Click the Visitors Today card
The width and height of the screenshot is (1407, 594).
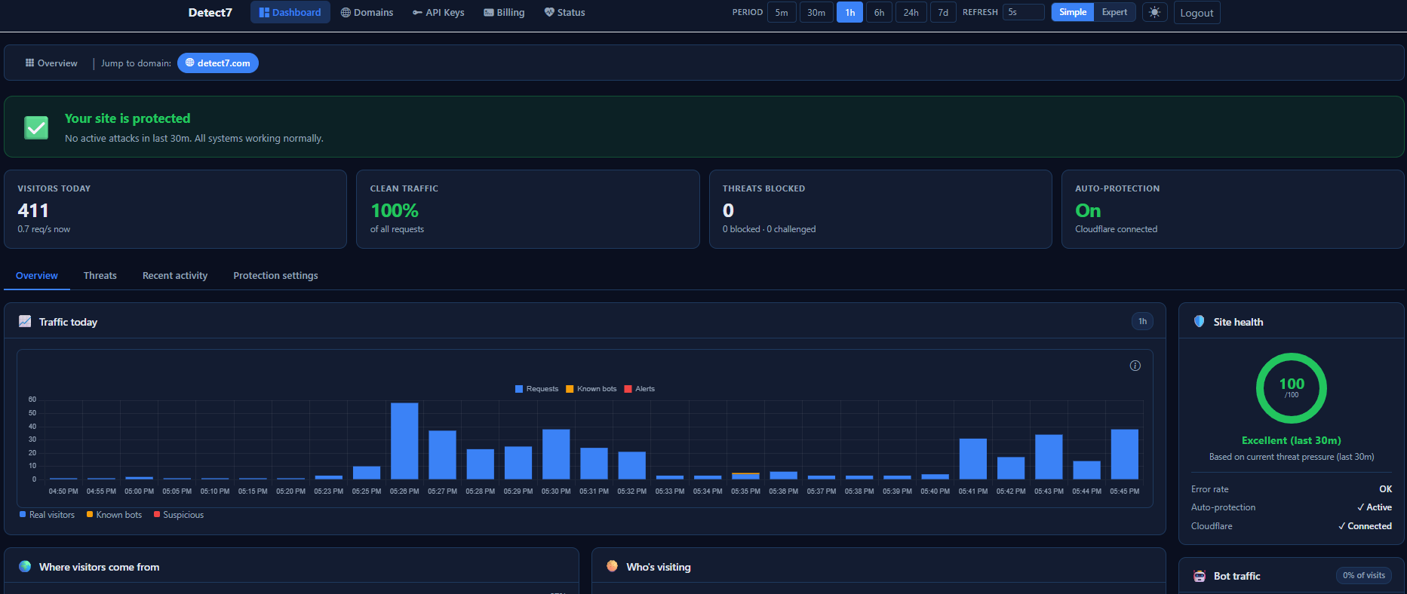point(175,209)
